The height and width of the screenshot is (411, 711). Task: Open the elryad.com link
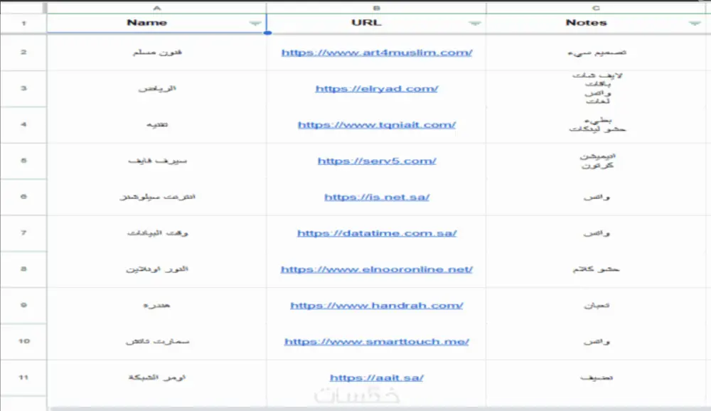coord(377,88)
